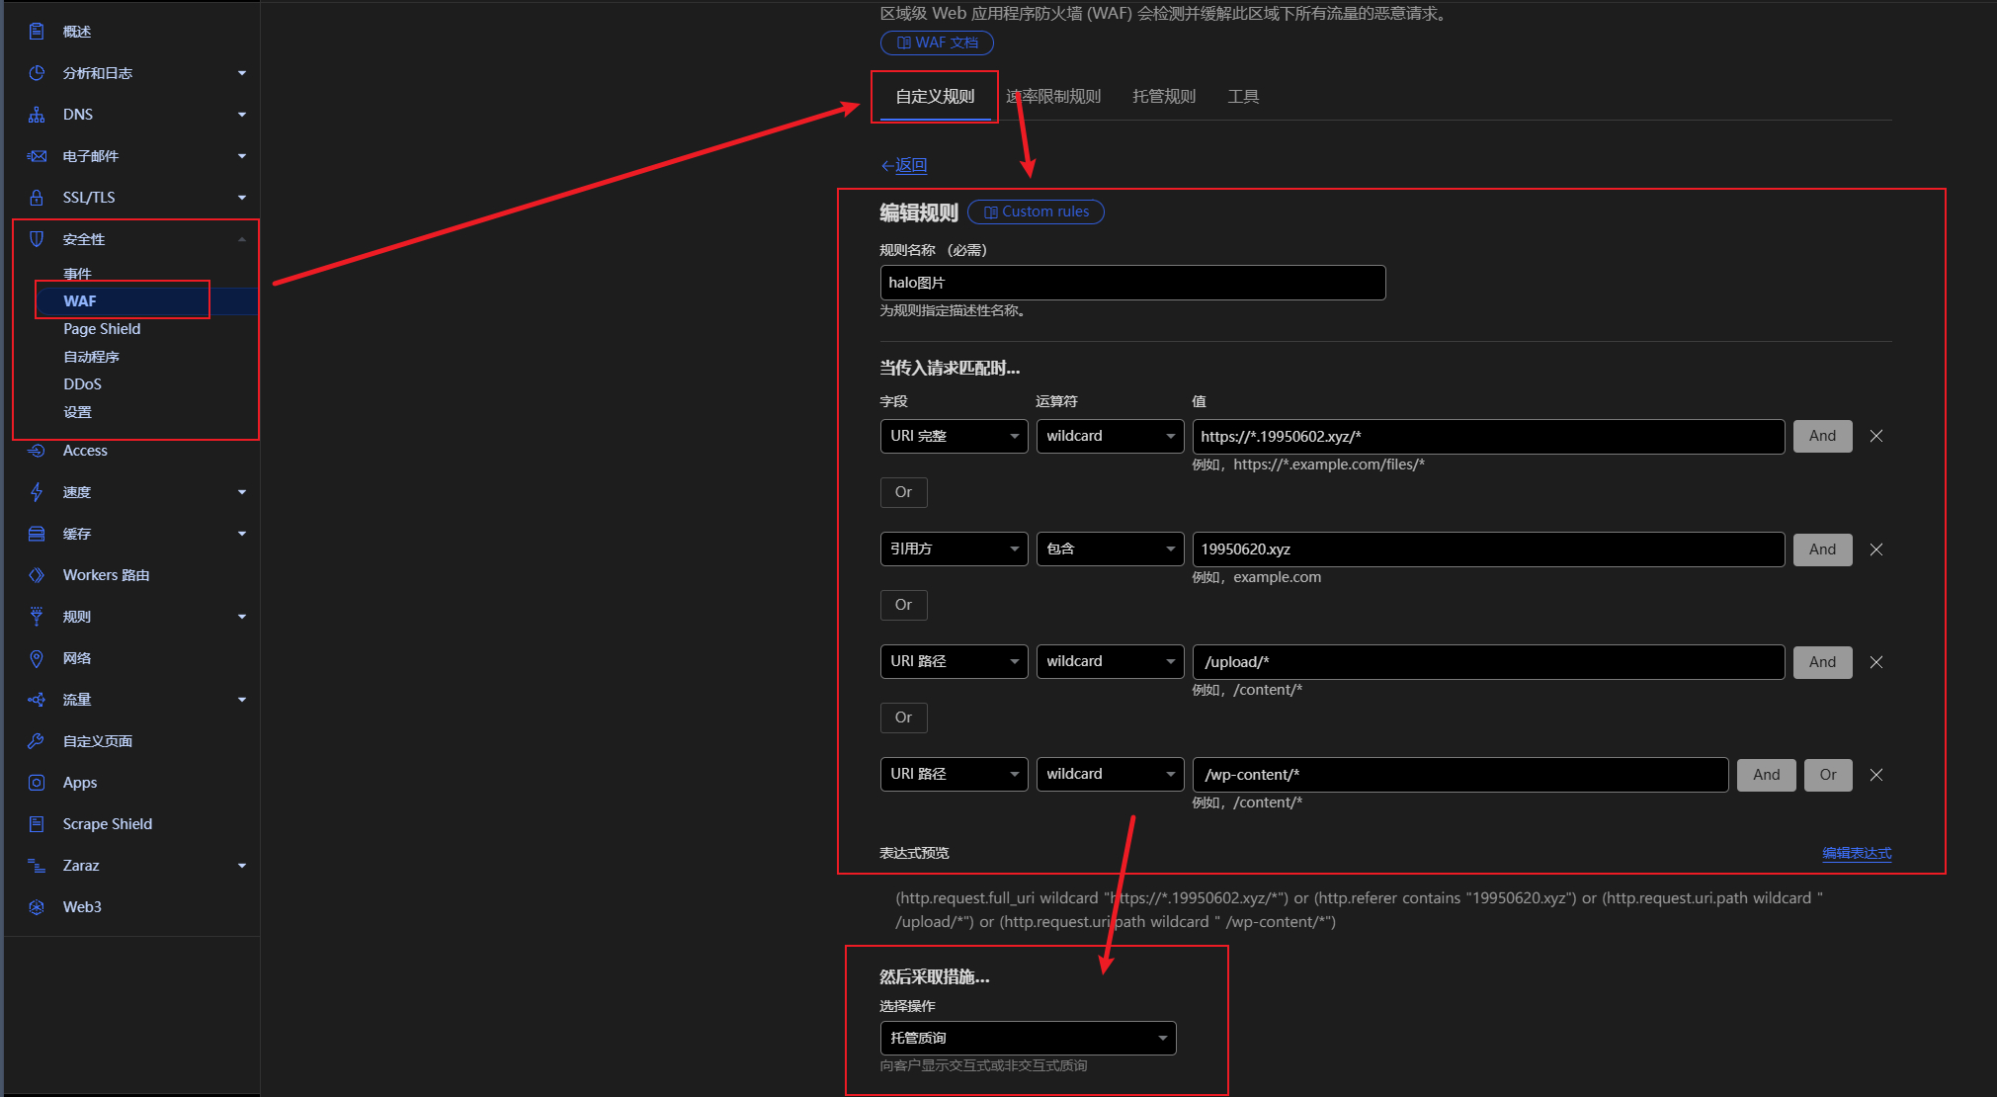Click the Workers 路由 sidebar icon
The image size is (1997, 1097).
(x=37, y=574)
